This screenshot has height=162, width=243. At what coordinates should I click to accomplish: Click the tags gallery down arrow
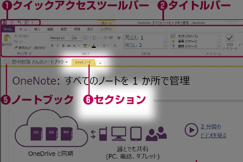pos(219,41)
